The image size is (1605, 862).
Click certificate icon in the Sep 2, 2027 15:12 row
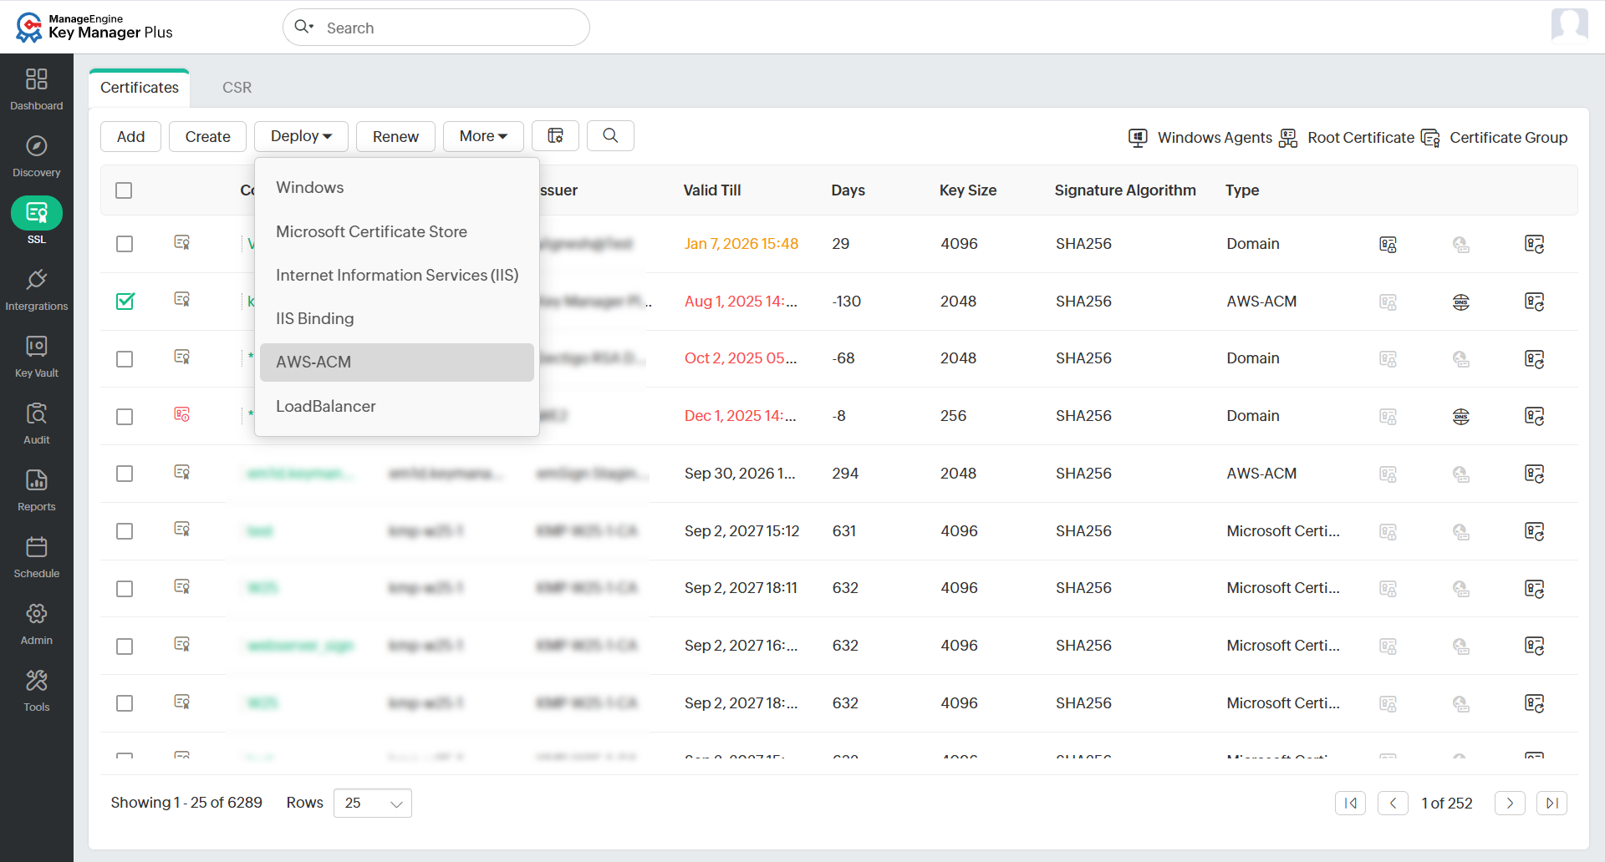pyautogui.click(x=181, y=530)
